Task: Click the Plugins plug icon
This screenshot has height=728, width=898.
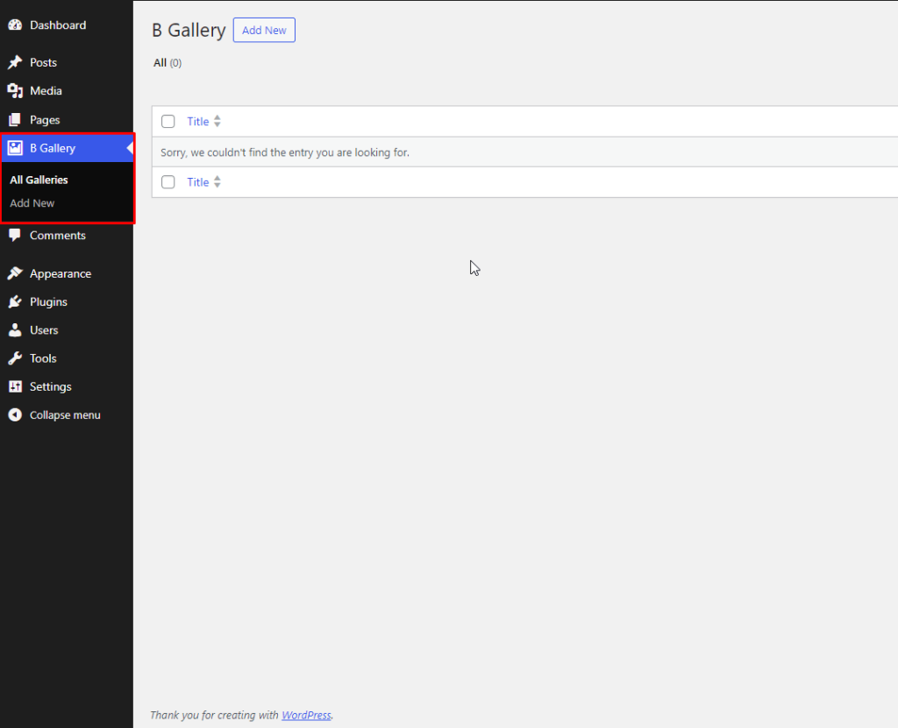Action: tap(15, 302)
